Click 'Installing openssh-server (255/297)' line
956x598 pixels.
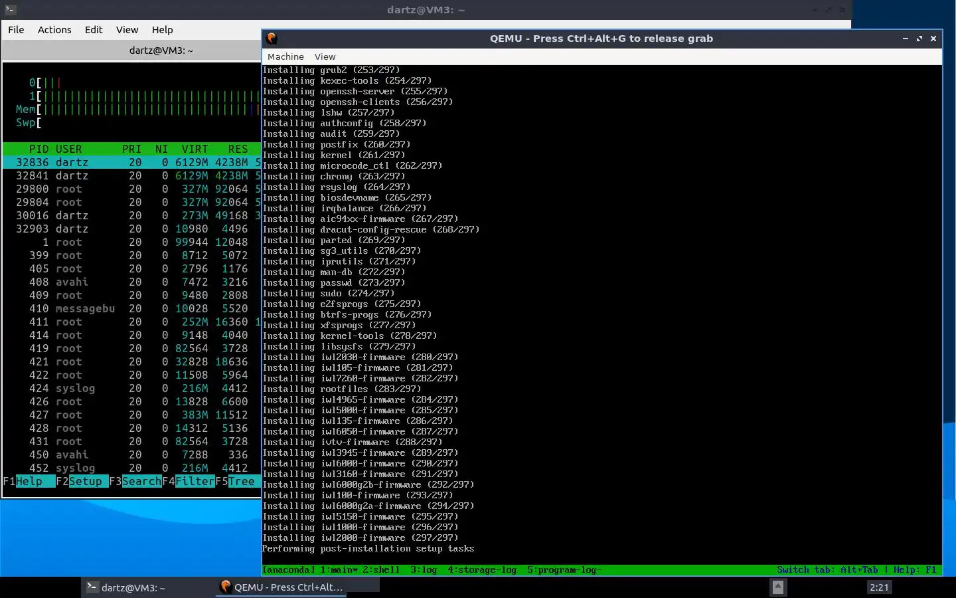(x=355, y=92)
